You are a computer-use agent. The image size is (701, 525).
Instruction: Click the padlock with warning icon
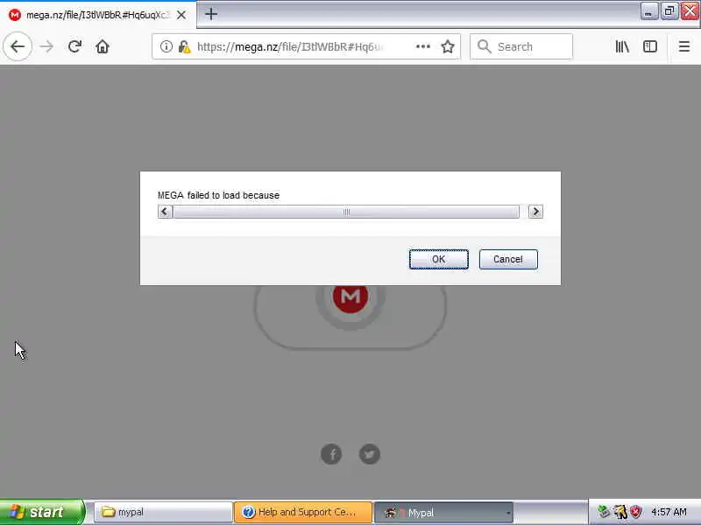click(x=184, y=46)
